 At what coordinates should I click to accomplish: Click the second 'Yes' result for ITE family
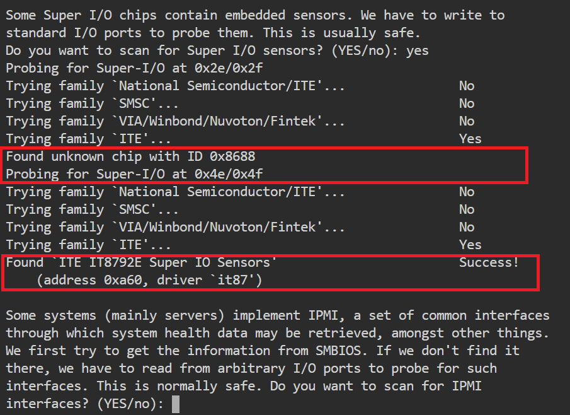(x=470, y=245)
